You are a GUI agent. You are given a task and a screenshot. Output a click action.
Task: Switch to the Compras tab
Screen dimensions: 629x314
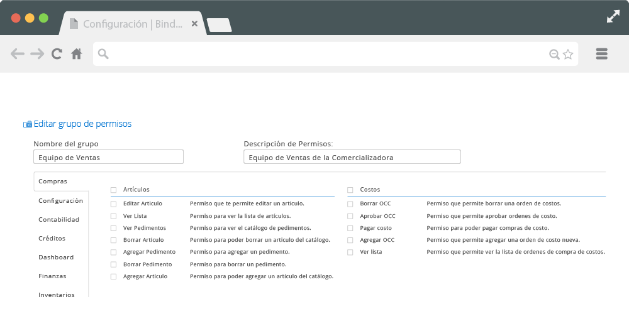point(61,181)
